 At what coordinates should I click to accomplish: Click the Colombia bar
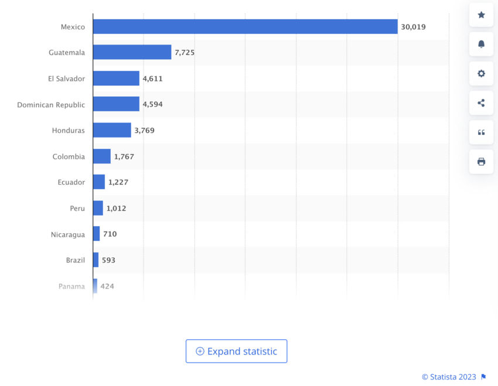(x=102, y=156)
